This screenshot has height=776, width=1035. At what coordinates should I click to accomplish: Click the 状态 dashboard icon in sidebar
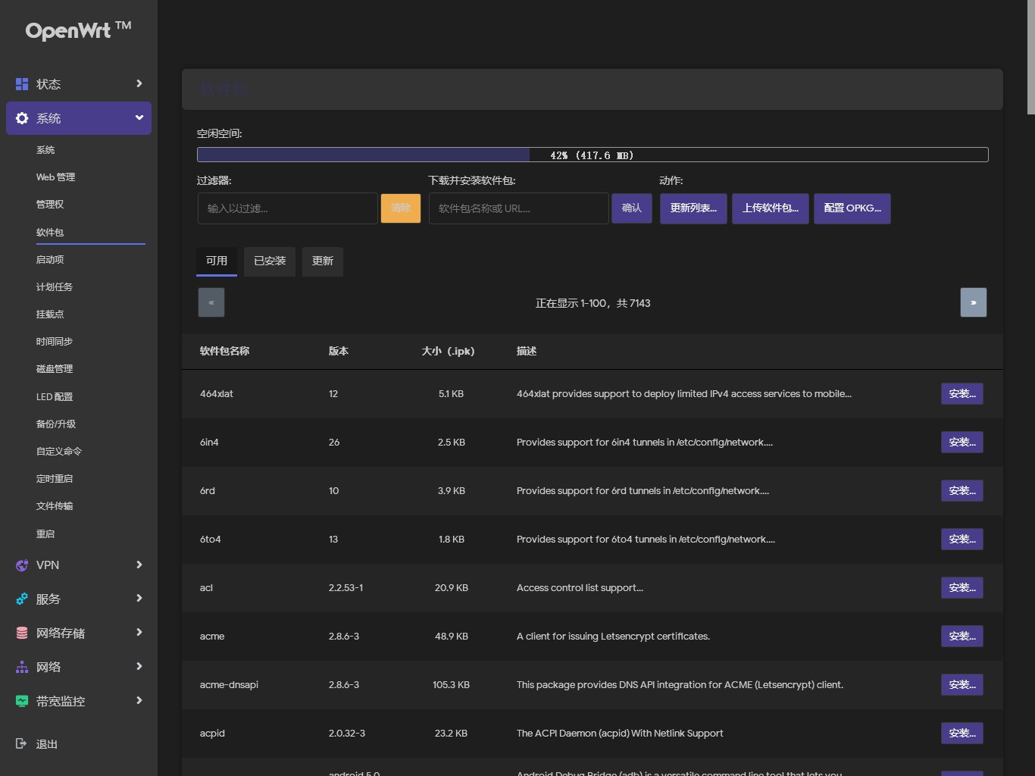coord(22,84)
